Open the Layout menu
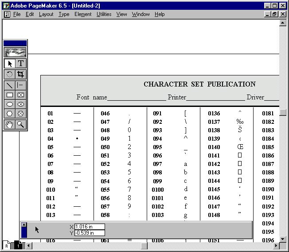 (x=46, y=14)
